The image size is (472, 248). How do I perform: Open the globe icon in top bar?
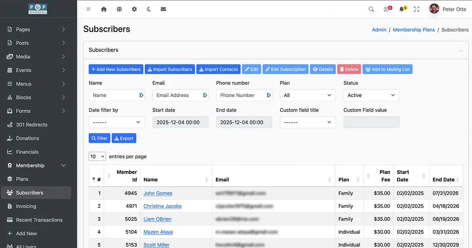coord(119,9)
